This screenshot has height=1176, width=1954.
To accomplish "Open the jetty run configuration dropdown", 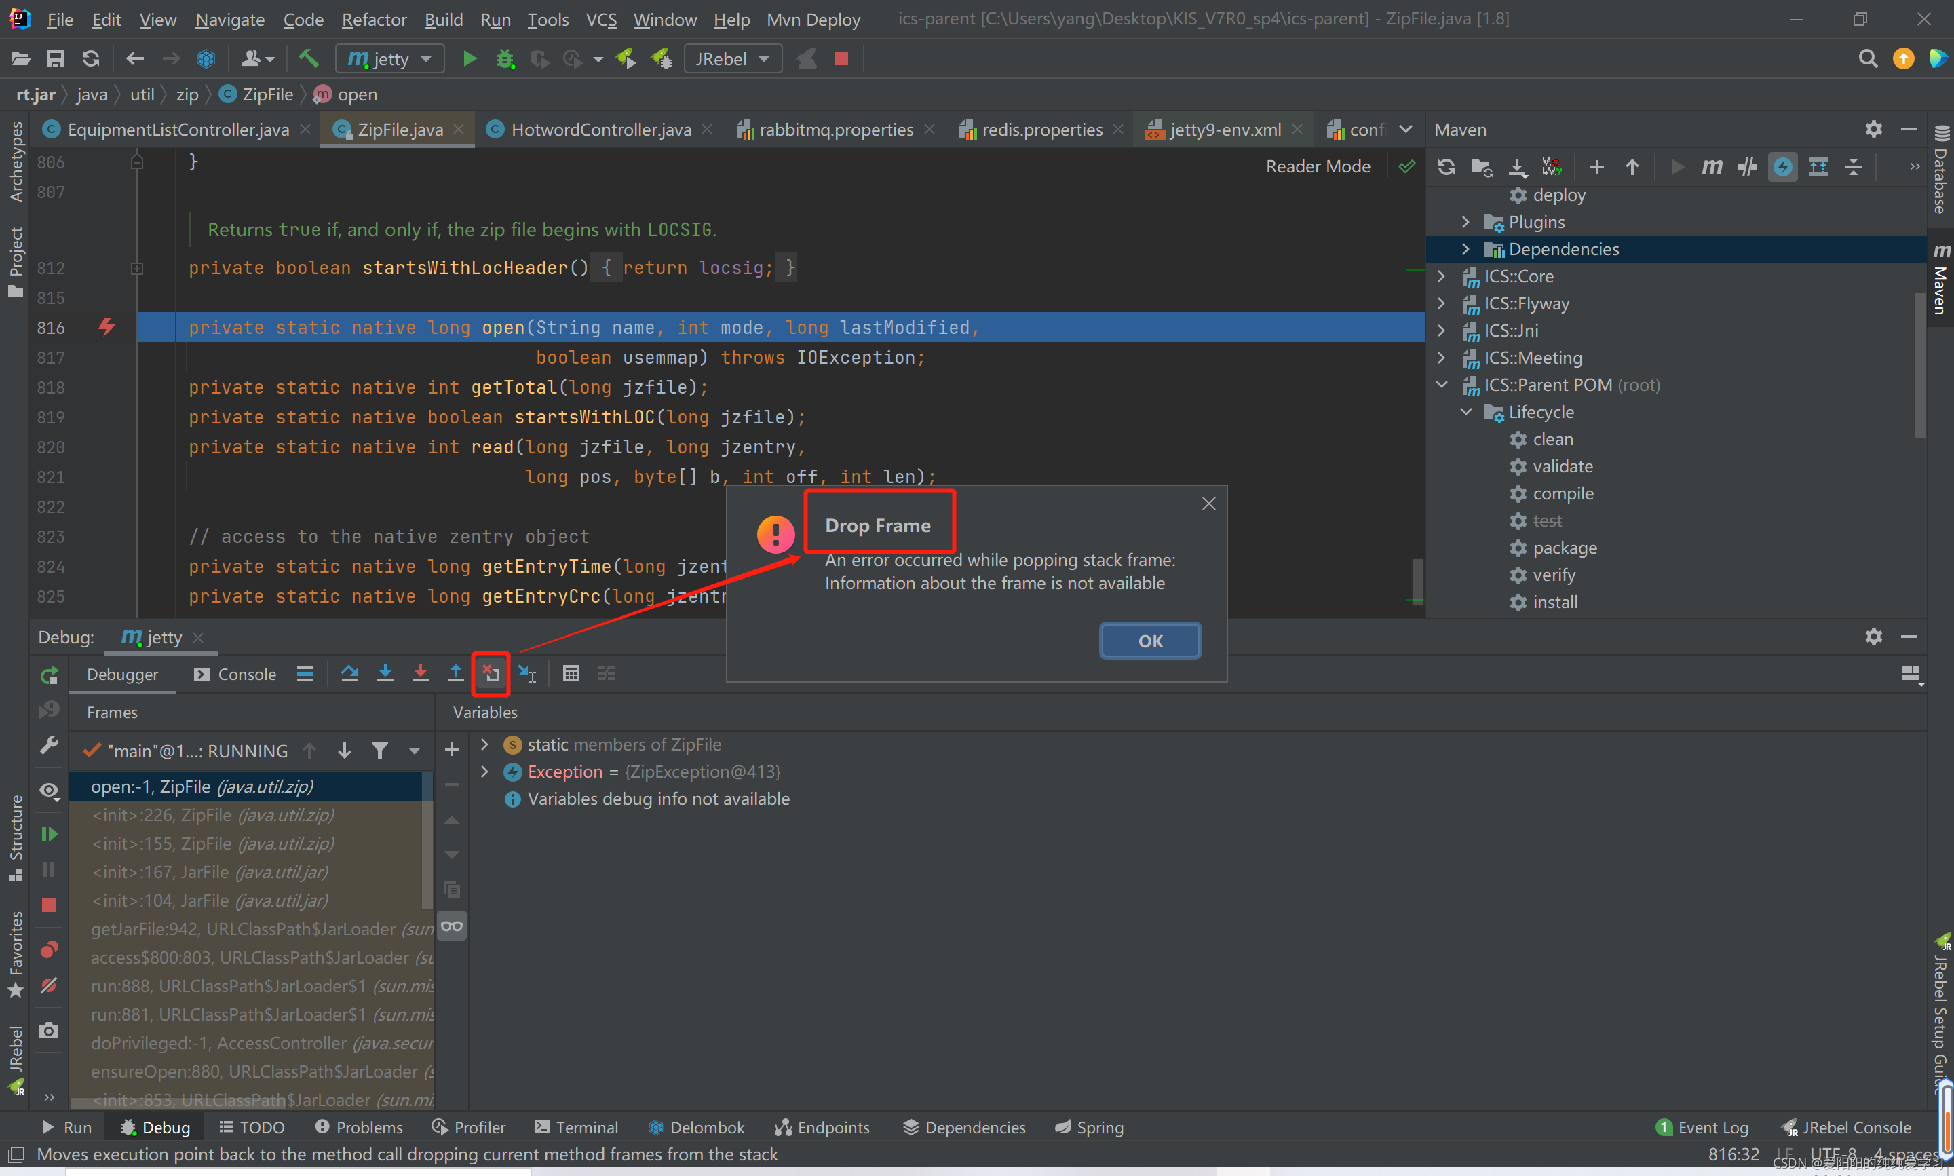I will click(389, 58).
